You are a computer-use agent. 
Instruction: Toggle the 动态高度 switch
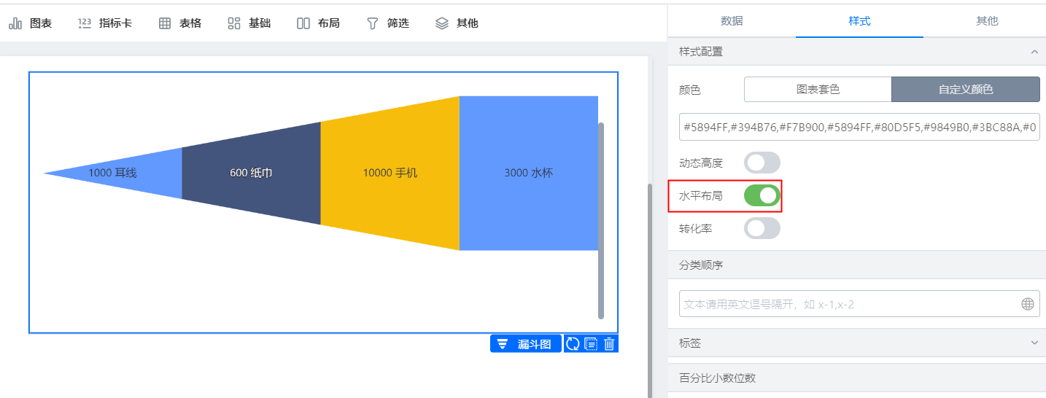pyautogui.click(x=762, y=163)
